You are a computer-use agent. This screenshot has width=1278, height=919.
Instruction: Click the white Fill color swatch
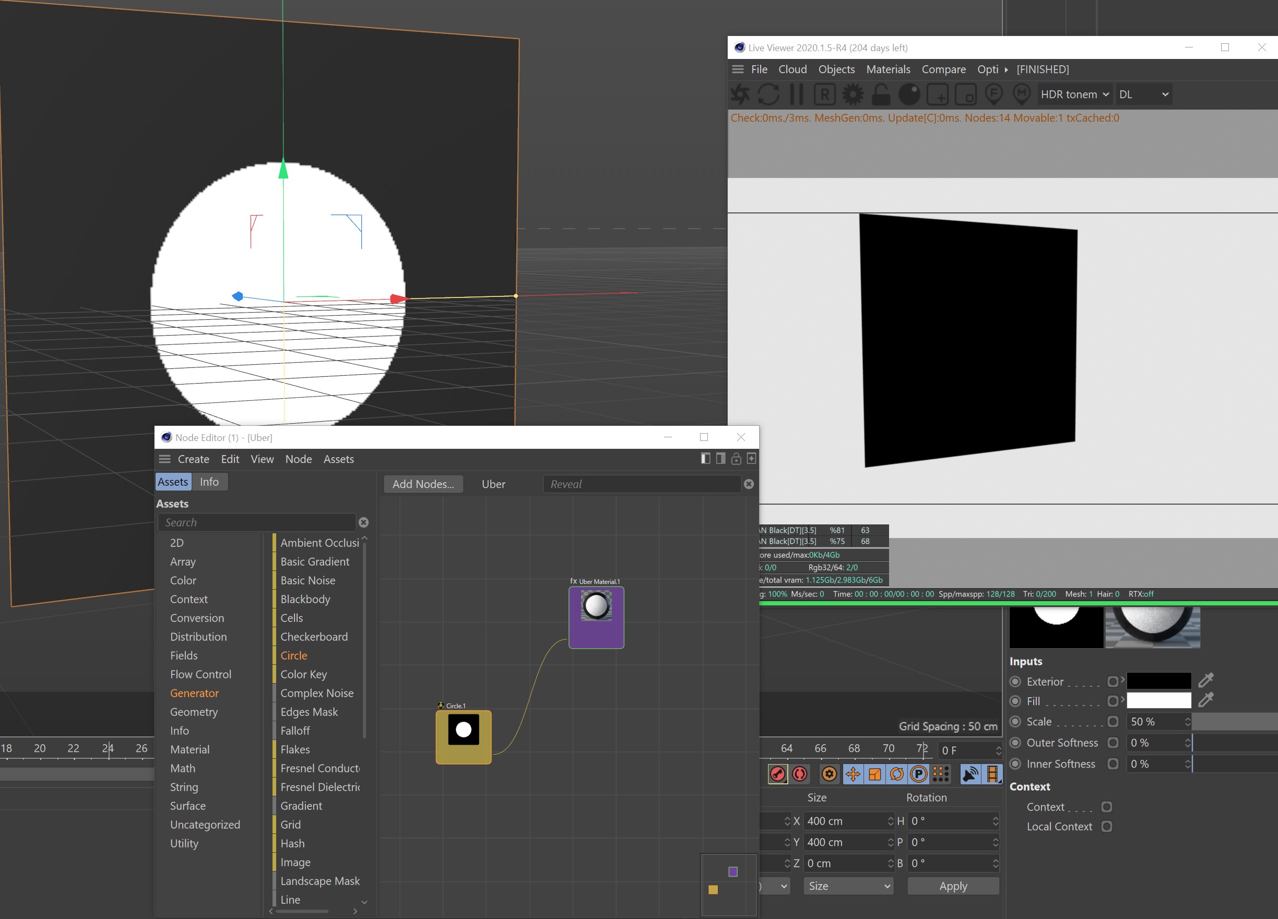(1158, 700)
